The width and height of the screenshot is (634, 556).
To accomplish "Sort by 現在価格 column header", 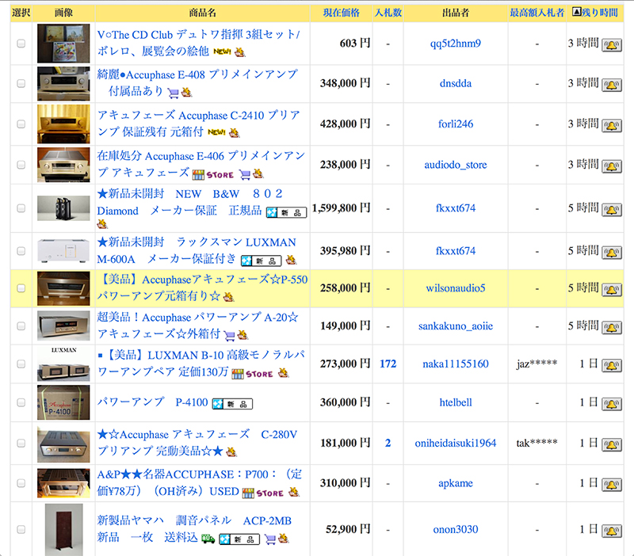I will pyautogui.click(x=342, y=13).
